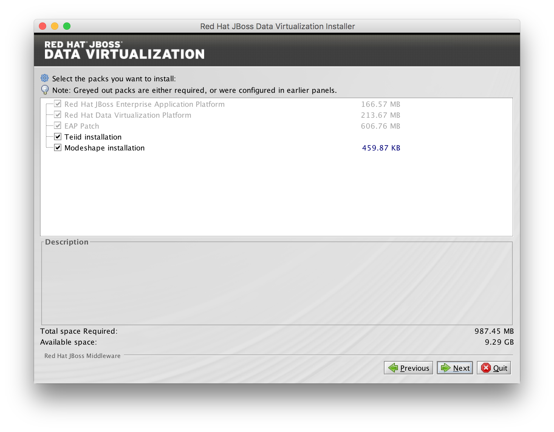Click the checkmark icon beside Teiid installation

click(x=58, y=137)
